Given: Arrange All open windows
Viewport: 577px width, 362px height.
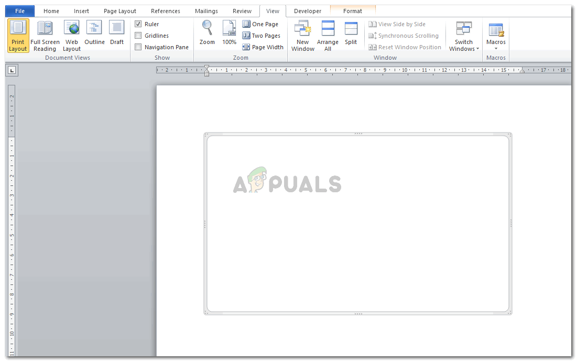Looking at the screenshot, I should click(x=328, y=36).
